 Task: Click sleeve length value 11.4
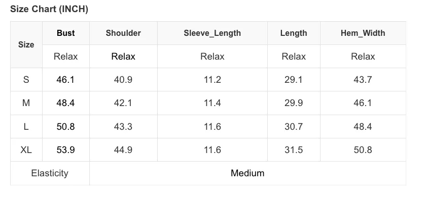tap(213, 103)
